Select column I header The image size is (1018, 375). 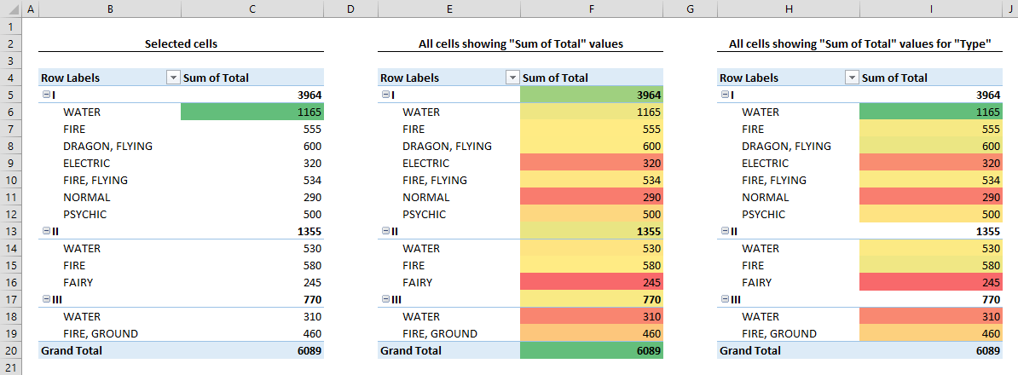pyautogui.click(x=931, y=9)
